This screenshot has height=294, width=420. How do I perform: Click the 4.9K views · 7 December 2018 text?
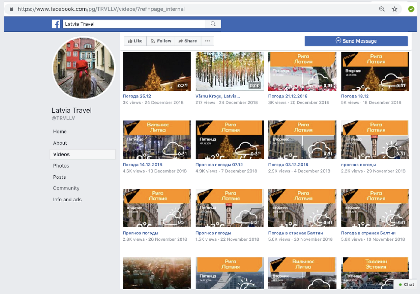226,171
